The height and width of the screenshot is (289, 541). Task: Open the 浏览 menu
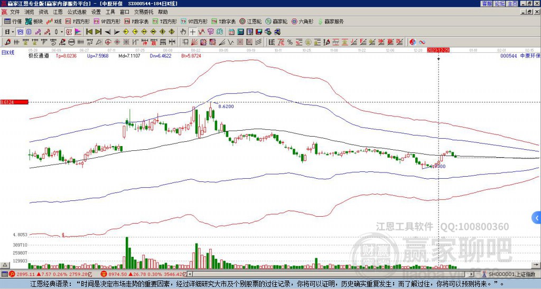click(29, 12)
